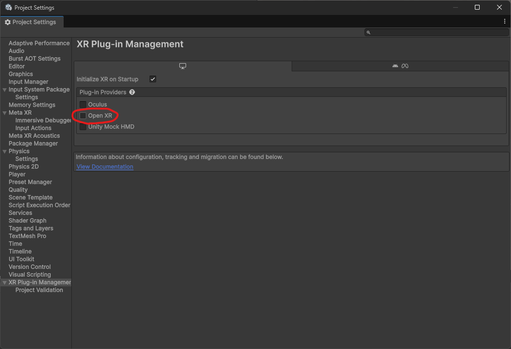Image resolution: width=511 pixels, height=349 pixels.
Task: Enable the Unity Mock HMD provider
Action: click(x=83, y=127)
